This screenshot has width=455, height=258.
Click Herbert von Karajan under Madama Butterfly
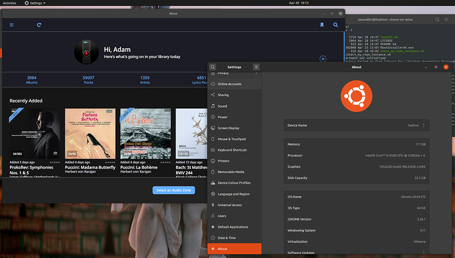click(80, 172)
